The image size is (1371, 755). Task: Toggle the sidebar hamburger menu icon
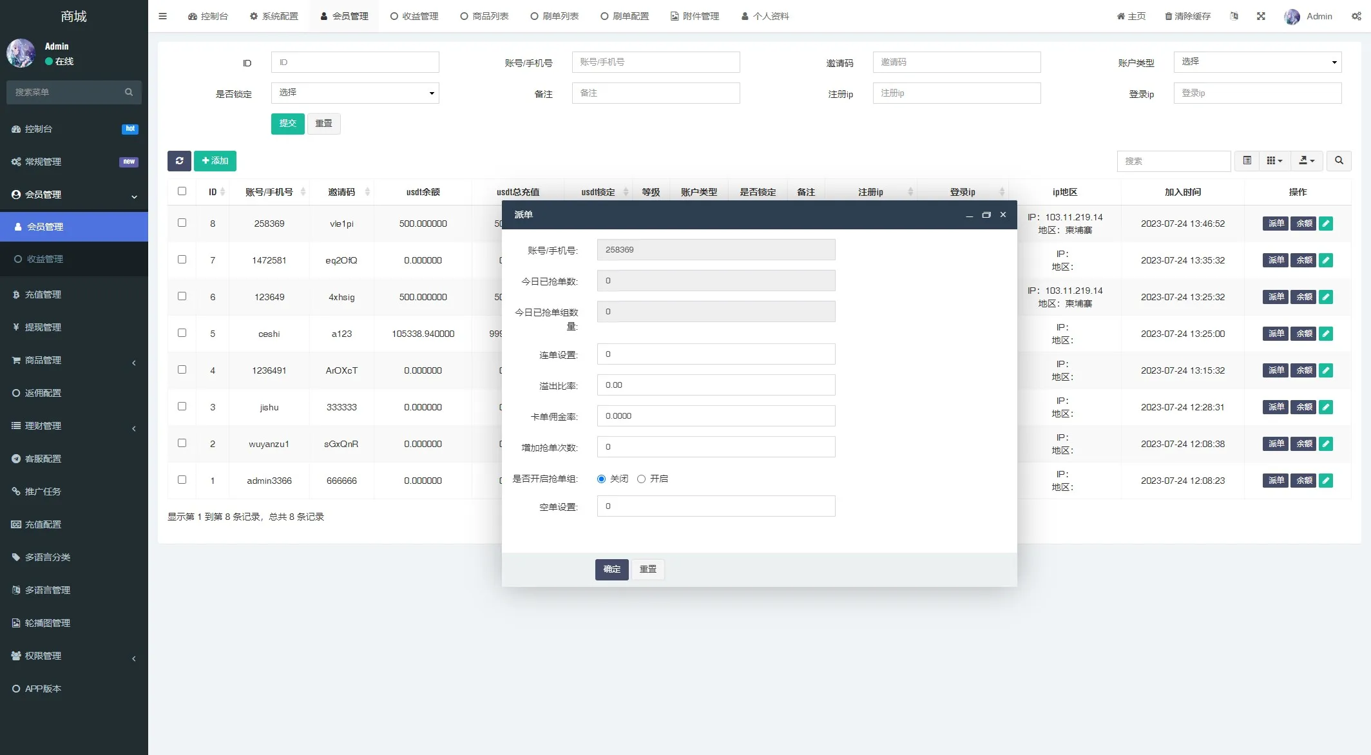(163, 16)
